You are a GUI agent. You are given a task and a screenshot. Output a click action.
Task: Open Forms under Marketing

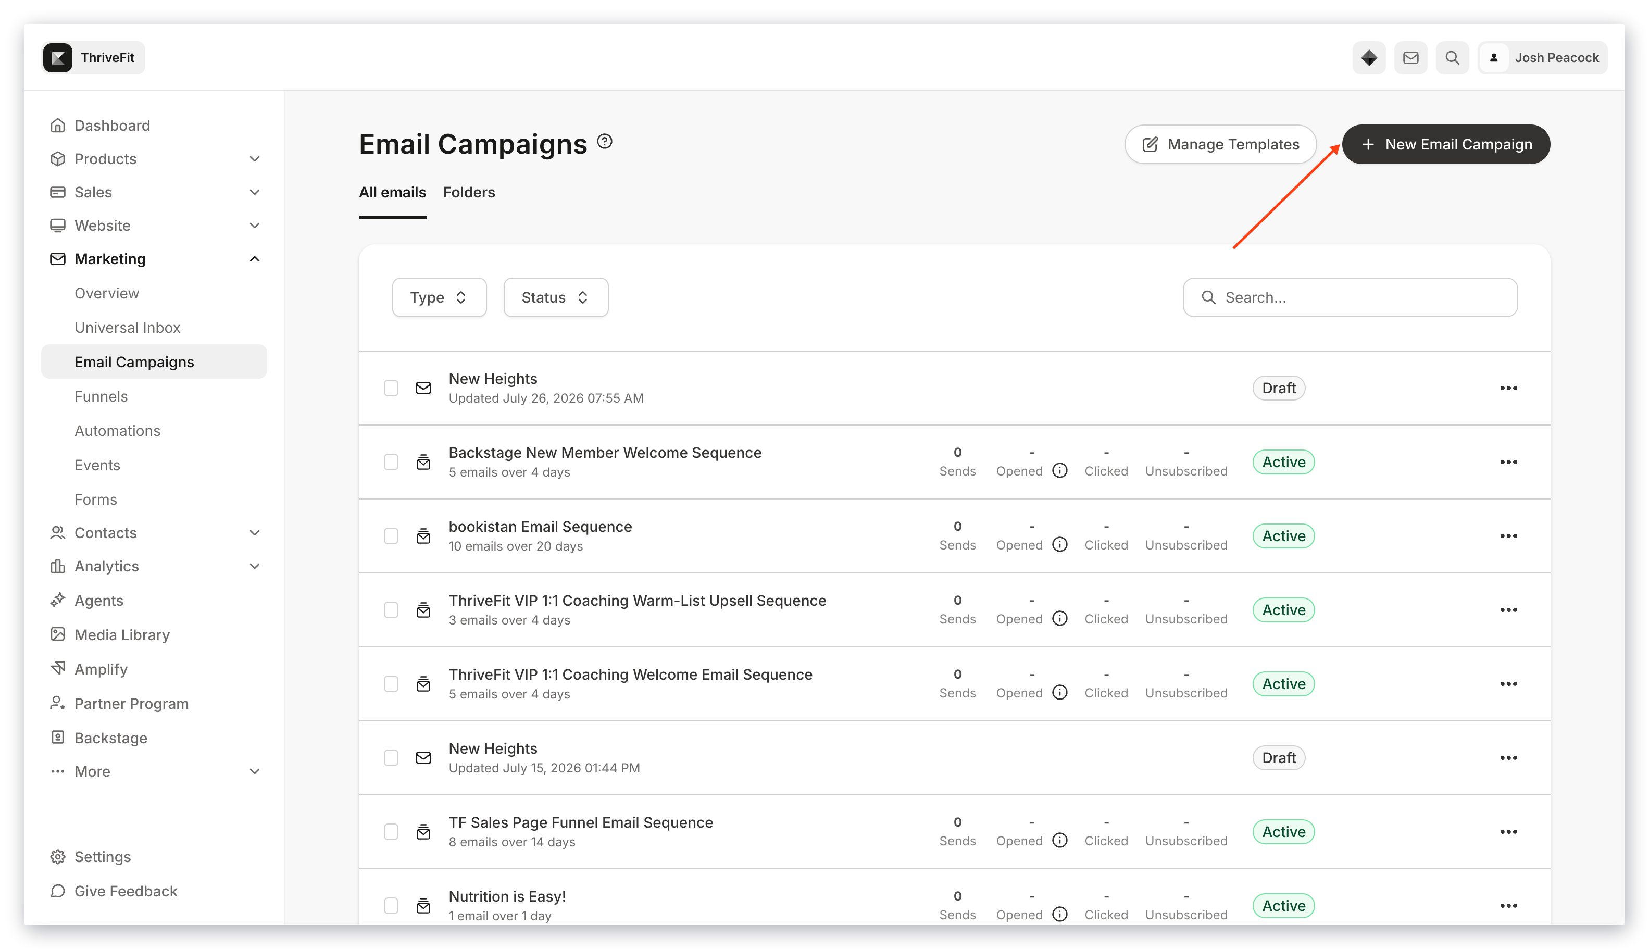[96, 500]
